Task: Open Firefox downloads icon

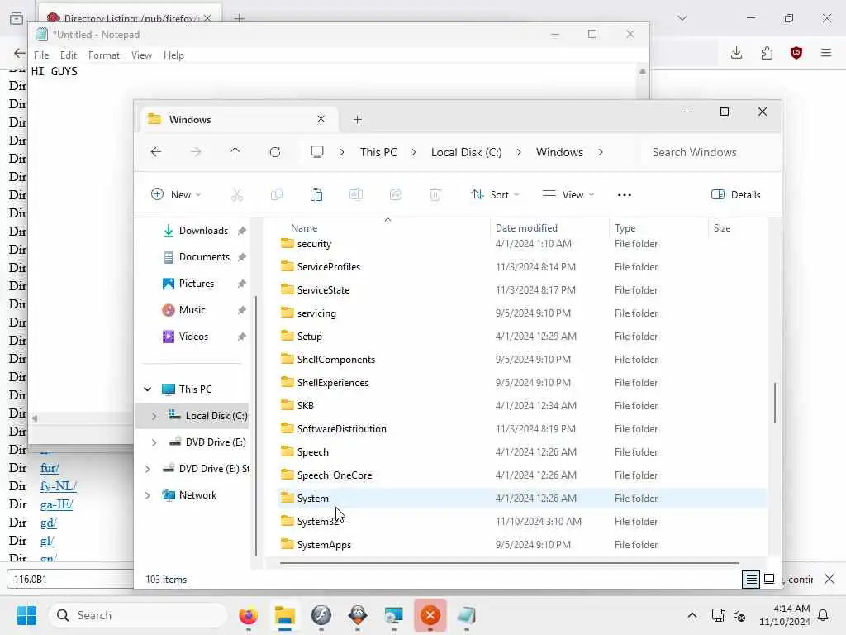Action: pos(736,53)
